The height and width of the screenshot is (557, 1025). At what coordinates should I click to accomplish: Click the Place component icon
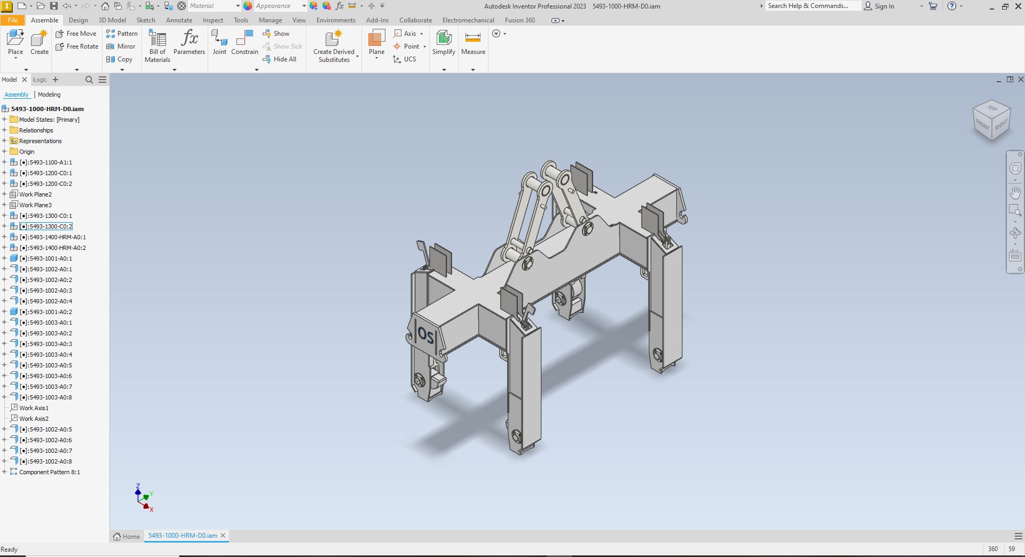pos(15,38)
